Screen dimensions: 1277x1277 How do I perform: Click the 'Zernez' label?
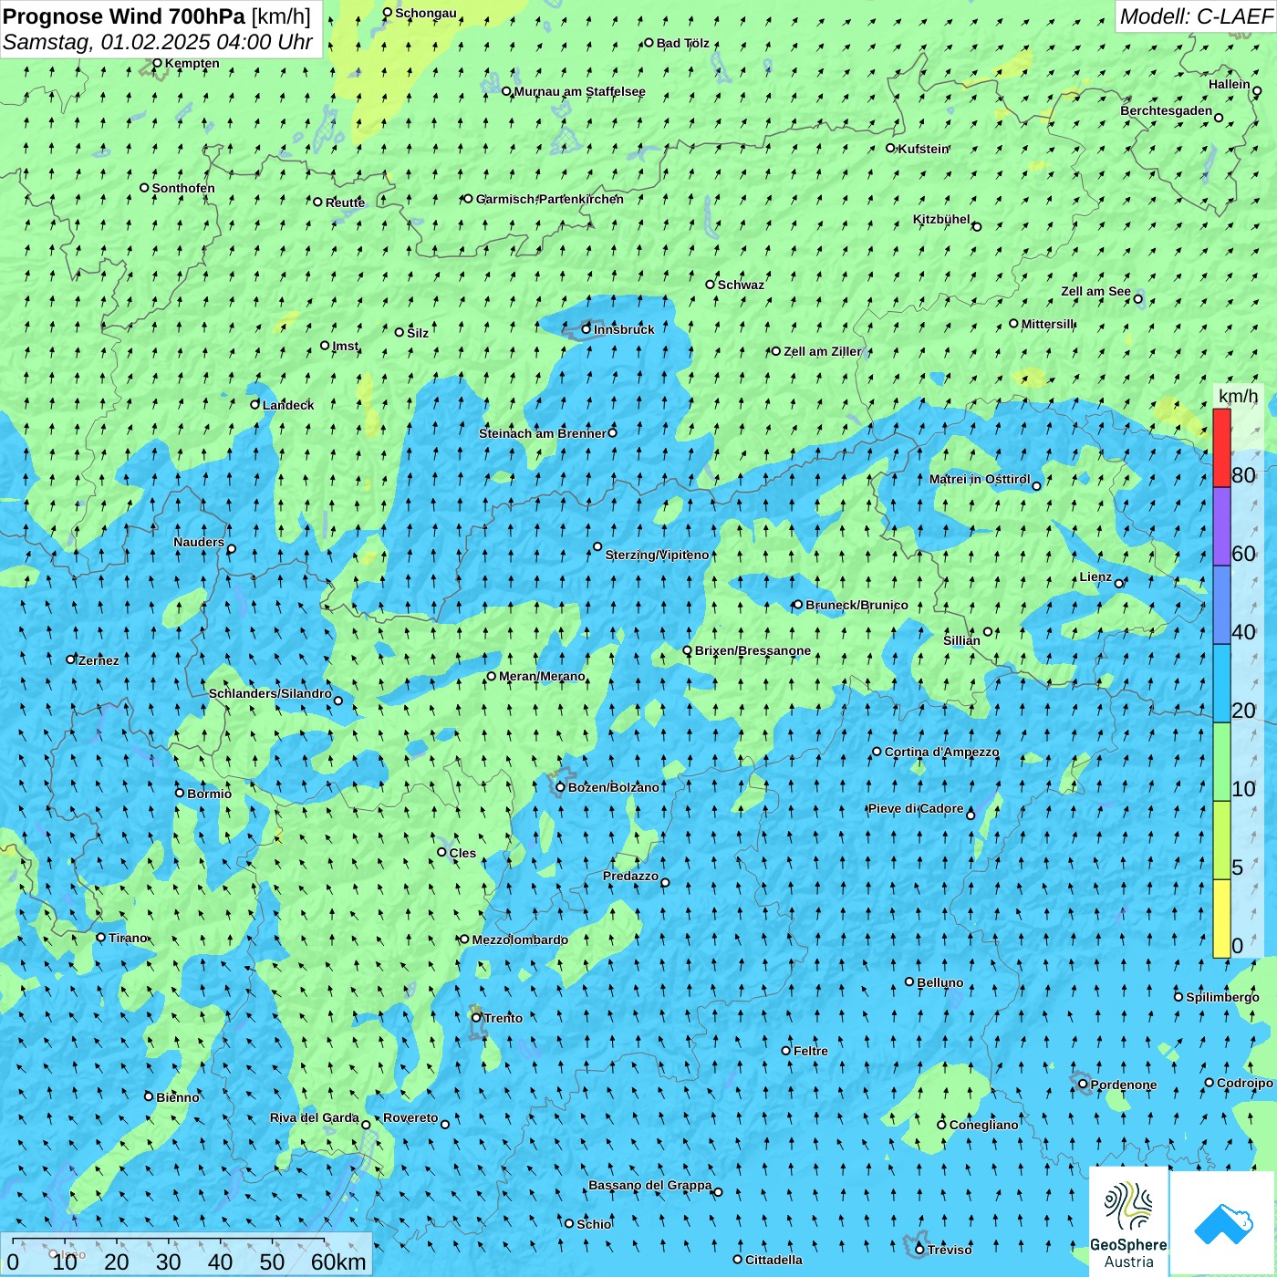tap(99, 660)
